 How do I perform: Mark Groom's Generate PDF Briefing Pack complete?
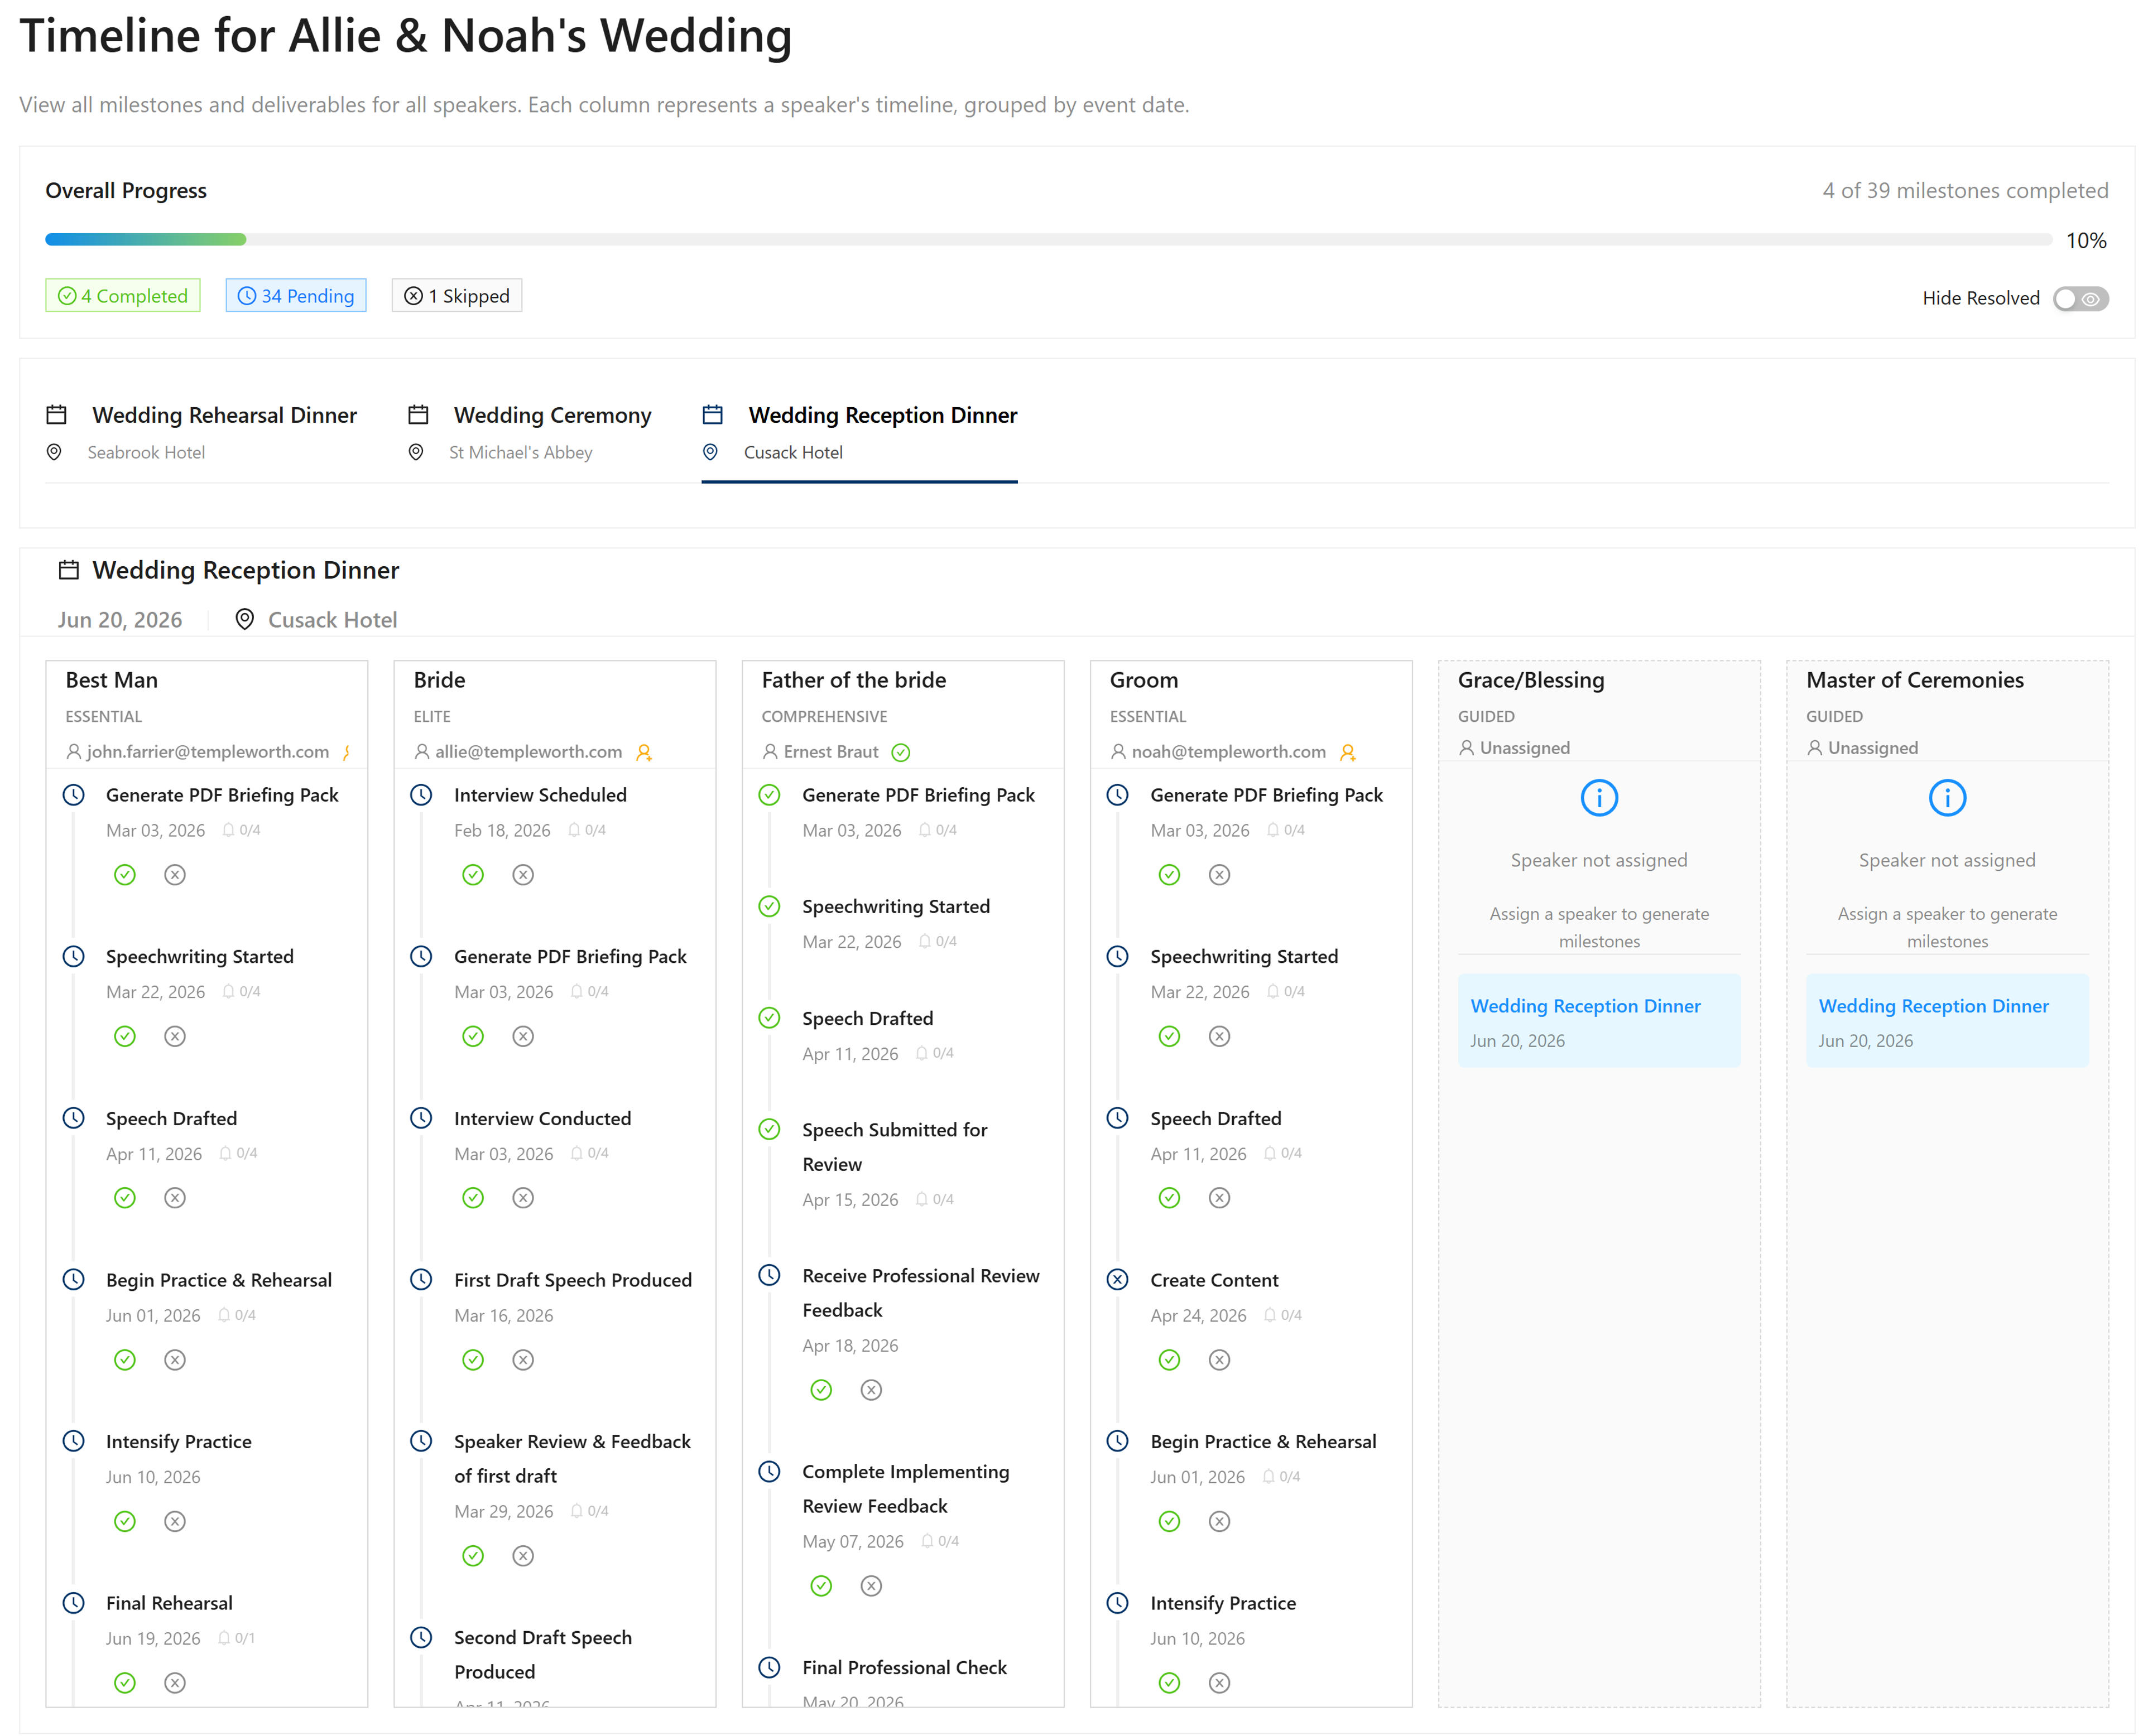coord(1170,875)
